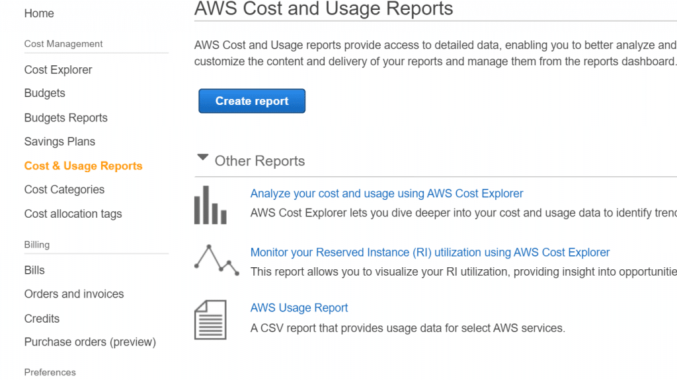Collapse the Other Reports section
This screenshot has height=380, width=677.
[202, 157]
